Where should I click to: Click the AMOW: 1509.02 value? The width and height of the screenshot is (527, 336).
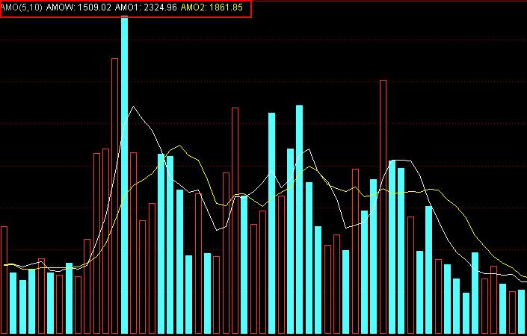[78, 7]
